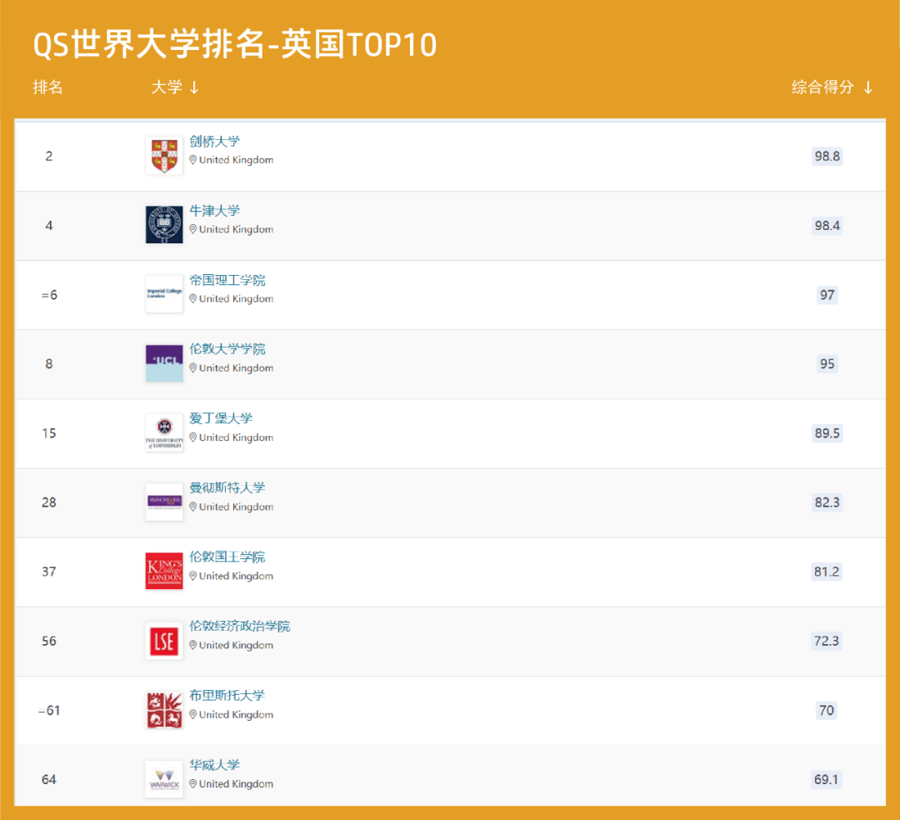The width and height of the screenshot is (900, 820).
Task: Click the 72.3 score badge
Action: pyautogui.click(x=827, y=641)
